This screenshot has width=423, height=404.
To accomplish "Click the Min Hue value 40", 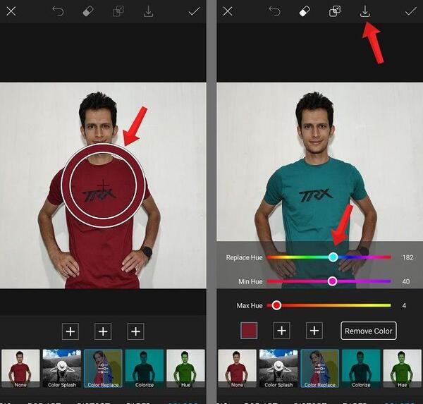I will 406,281.
